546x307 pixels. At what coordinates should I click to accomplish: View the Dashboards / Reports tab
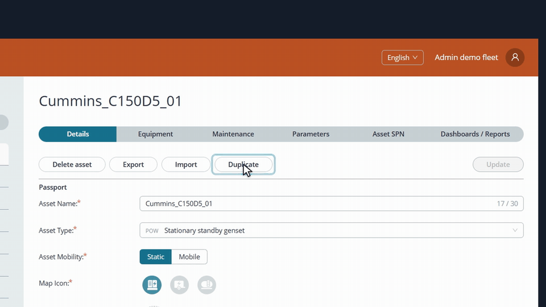(x=475, y=134)
